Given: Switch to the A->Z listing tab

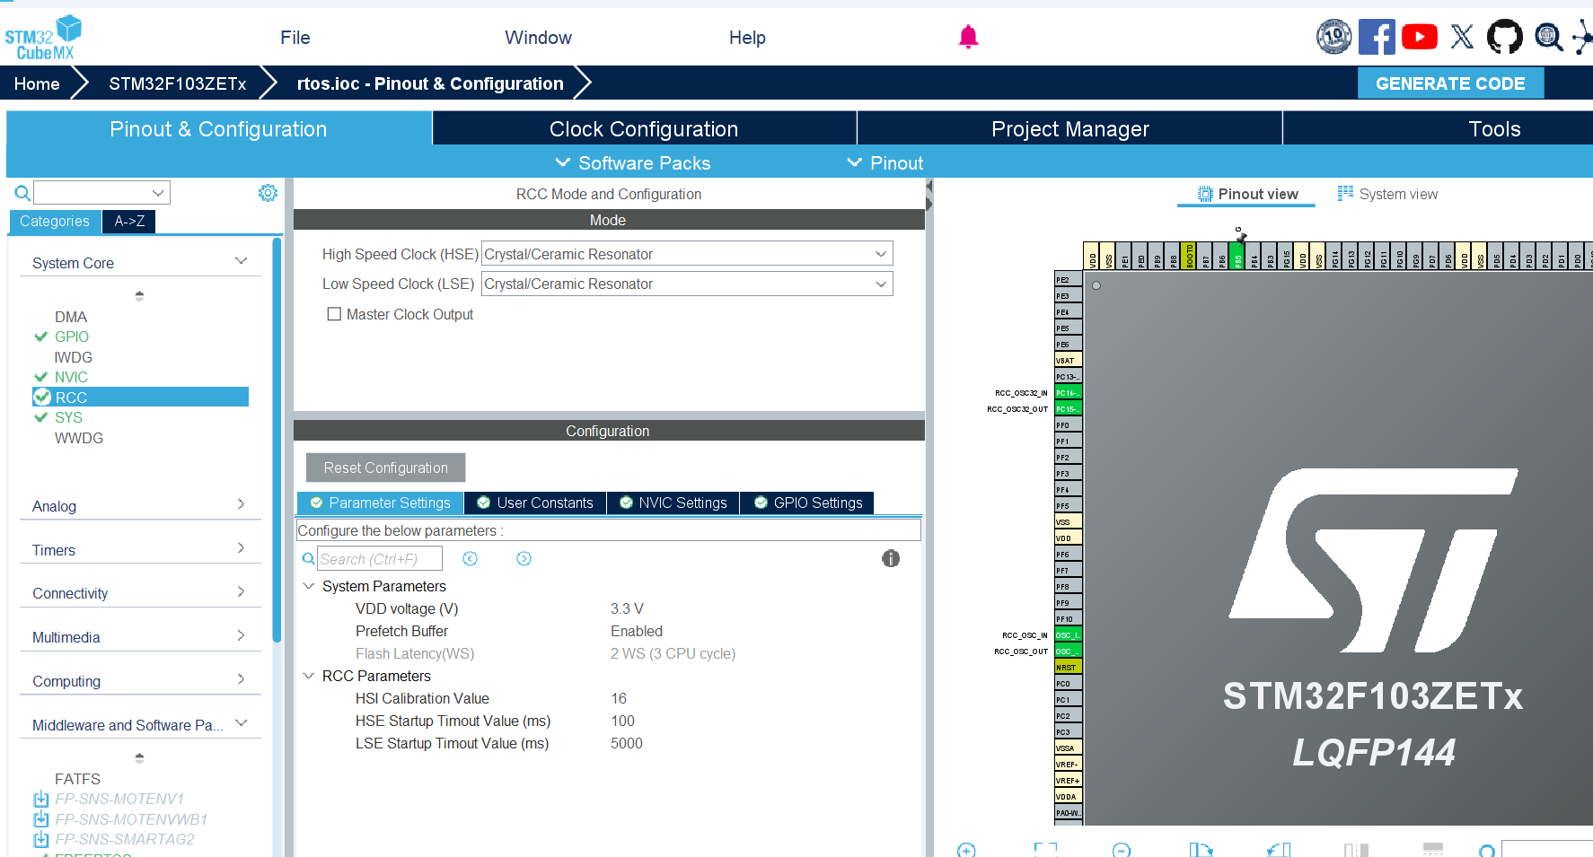Looking at the screenshot, I should coord(129,221).
